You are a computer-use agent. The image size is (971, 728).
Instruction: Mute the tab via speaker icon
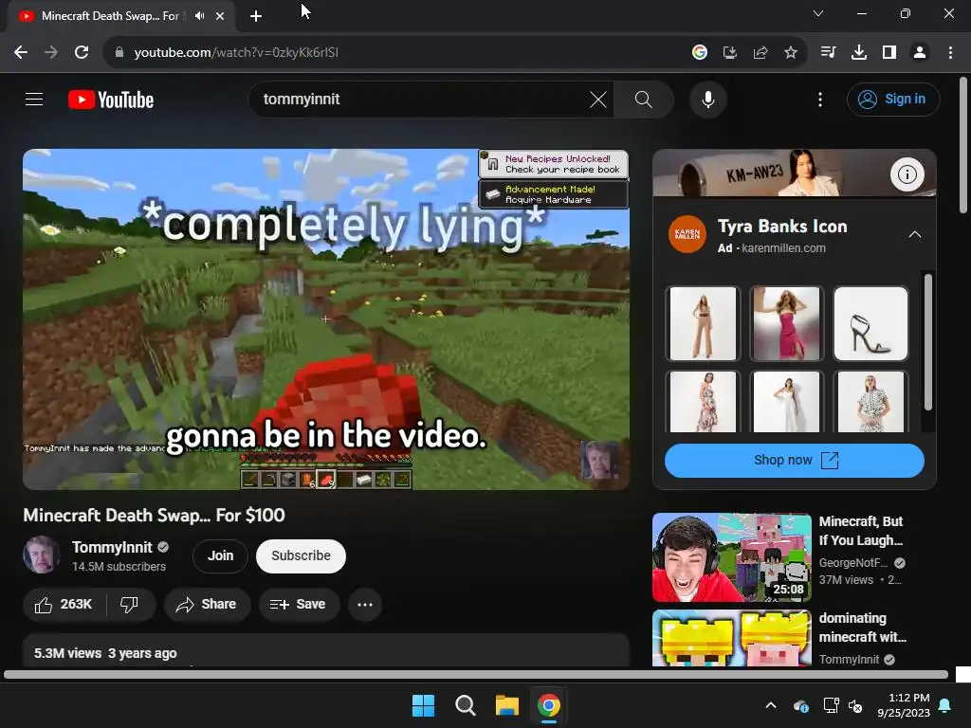[x=199, y=16]
